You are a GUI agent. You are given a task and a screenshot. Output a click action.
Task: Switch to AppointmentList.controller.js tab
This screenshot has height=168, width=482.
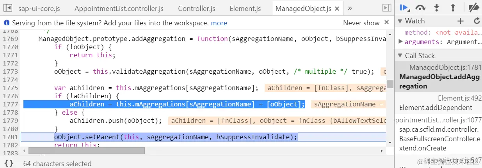coord(119,9)
